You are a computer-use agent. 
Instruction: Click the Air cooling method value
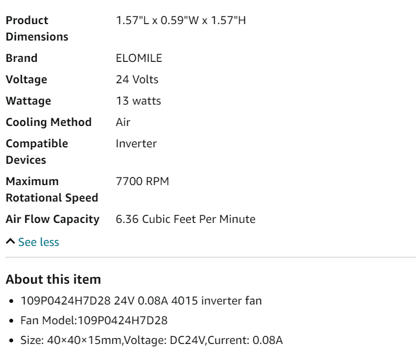pyautogui.click(x=123, y=123)
